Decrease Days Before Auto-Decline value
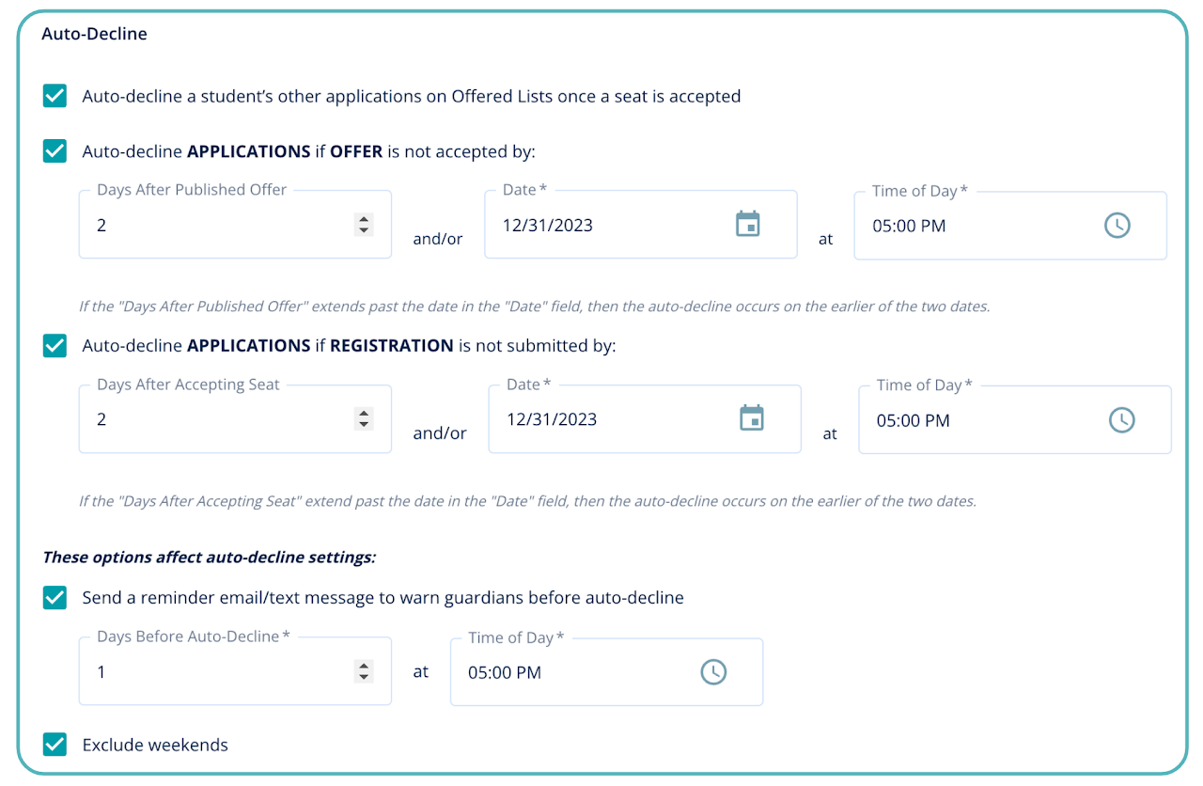 pyautogui.click(x=364, y=677)
